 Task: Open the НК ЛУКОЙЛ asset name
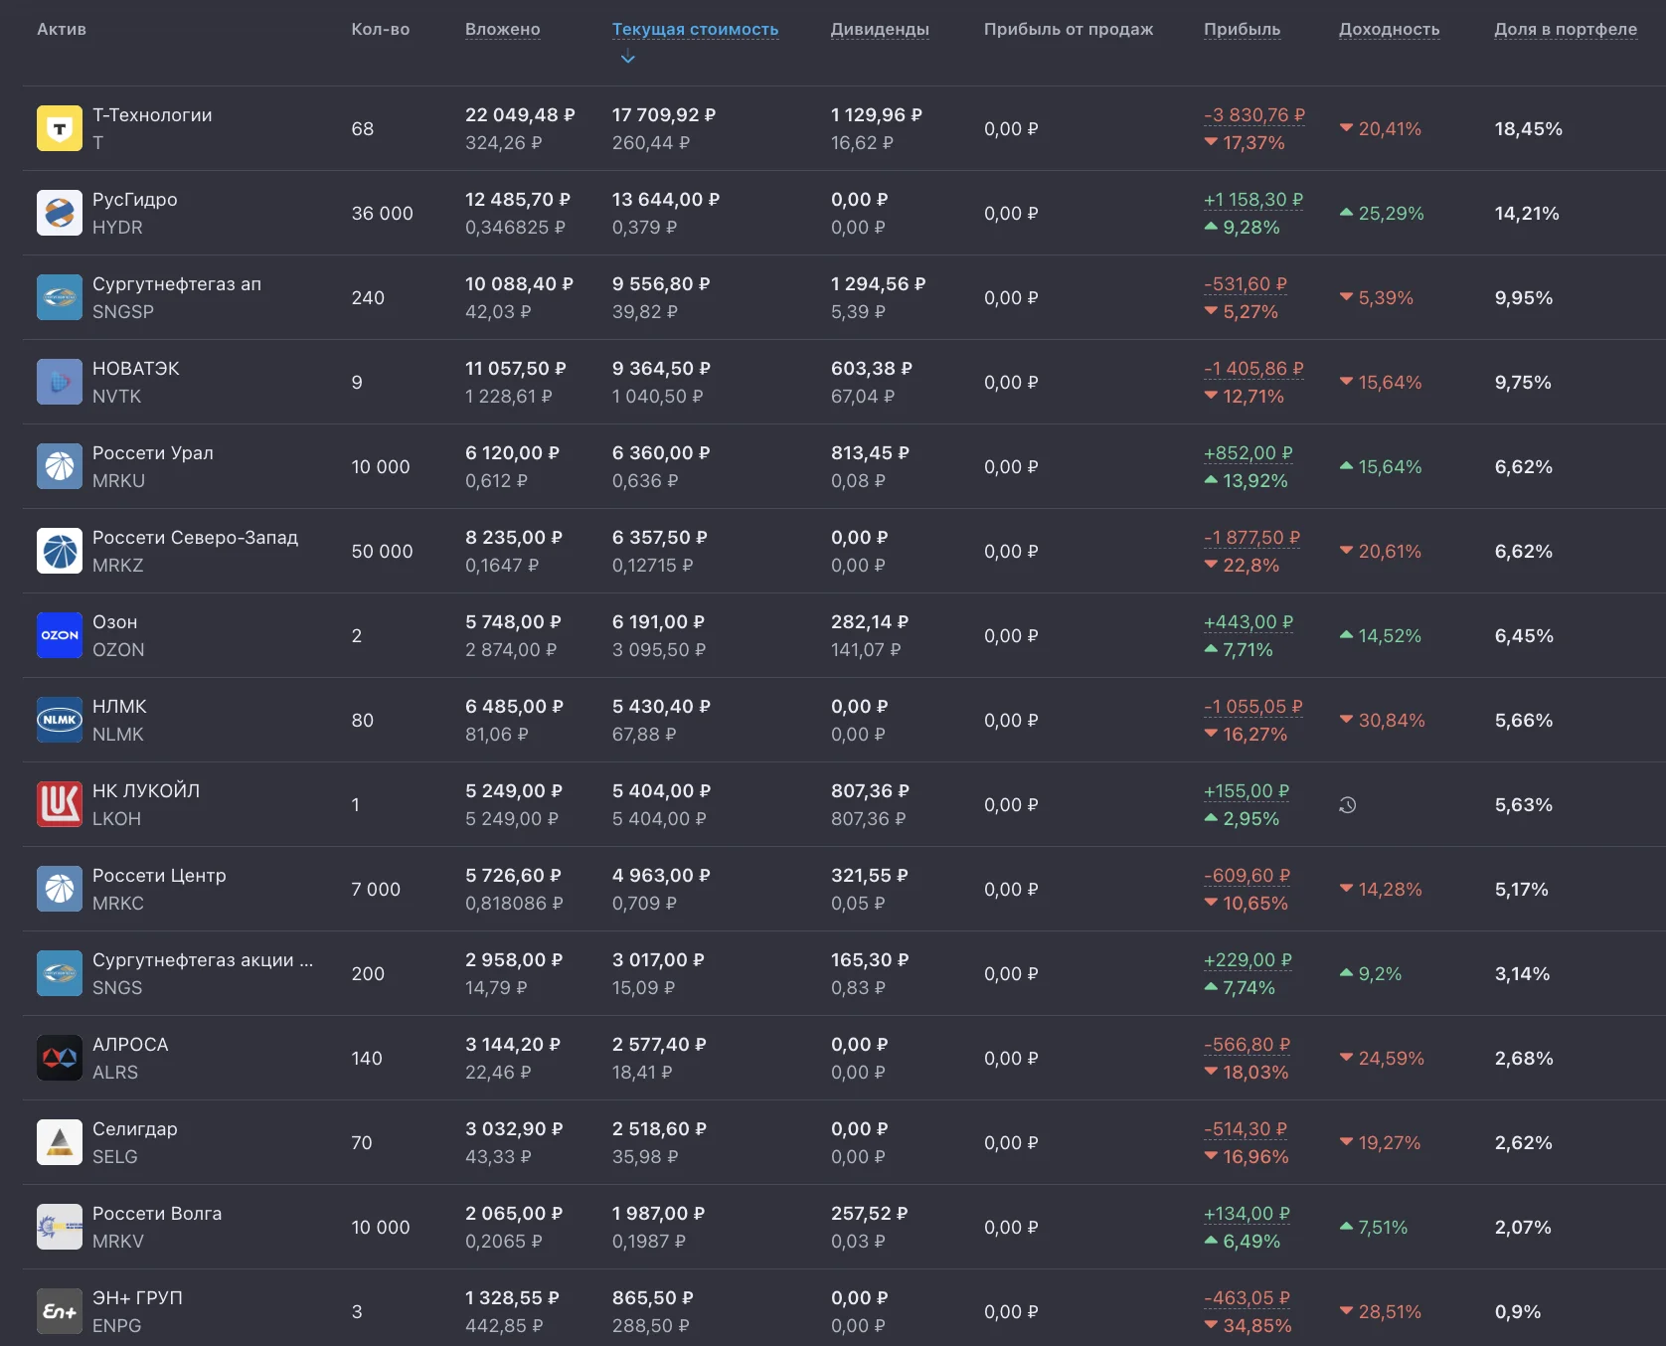click(146, 791)
